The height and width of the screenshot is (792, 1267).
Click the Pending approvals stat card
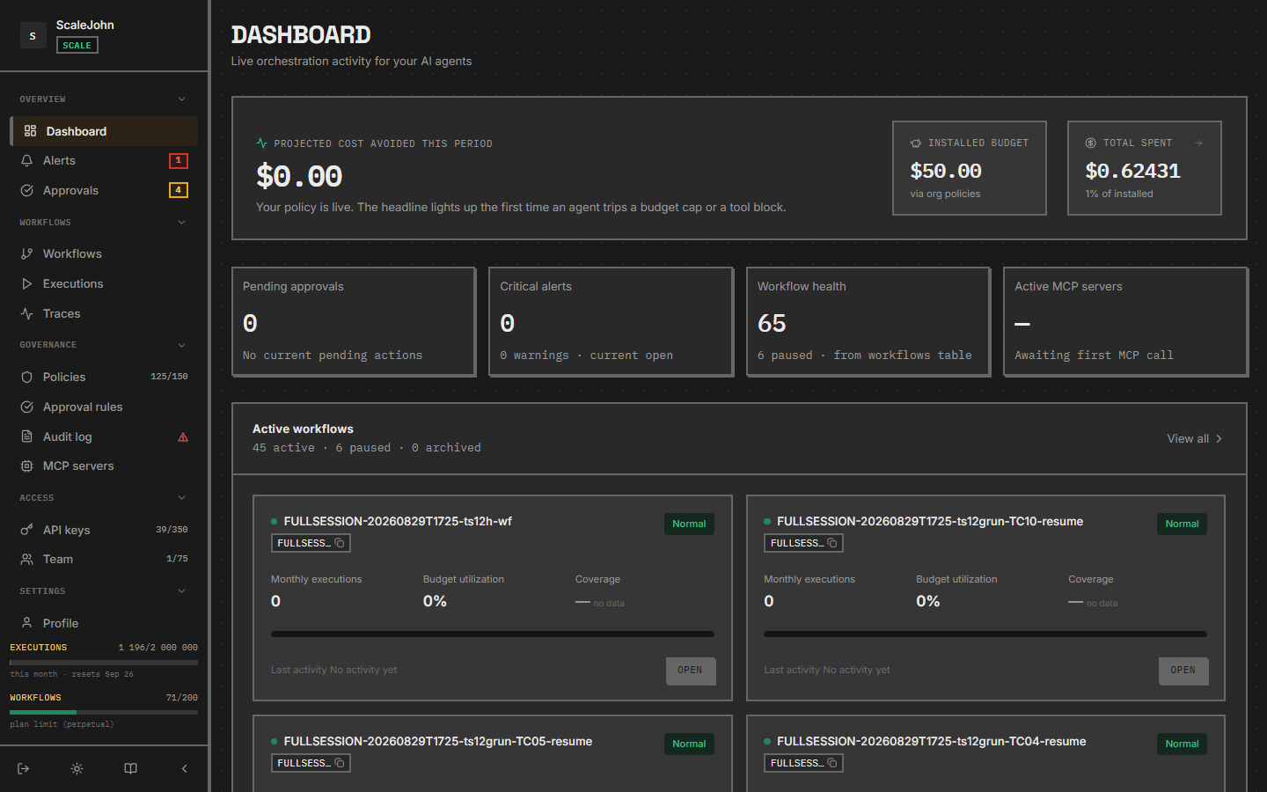tap(354, 322)
